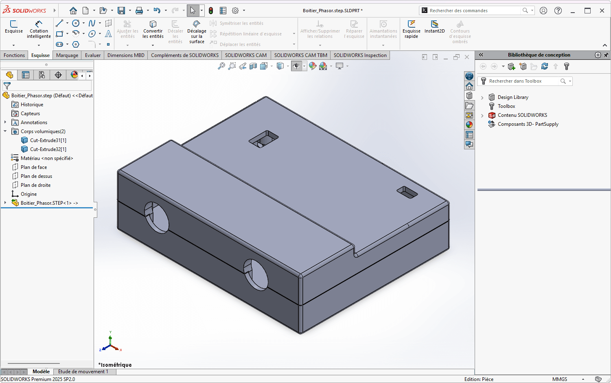Viewport: 611px width, 383px height.
Task: Expand the Annotations tree node
Action: pos(6,122)
